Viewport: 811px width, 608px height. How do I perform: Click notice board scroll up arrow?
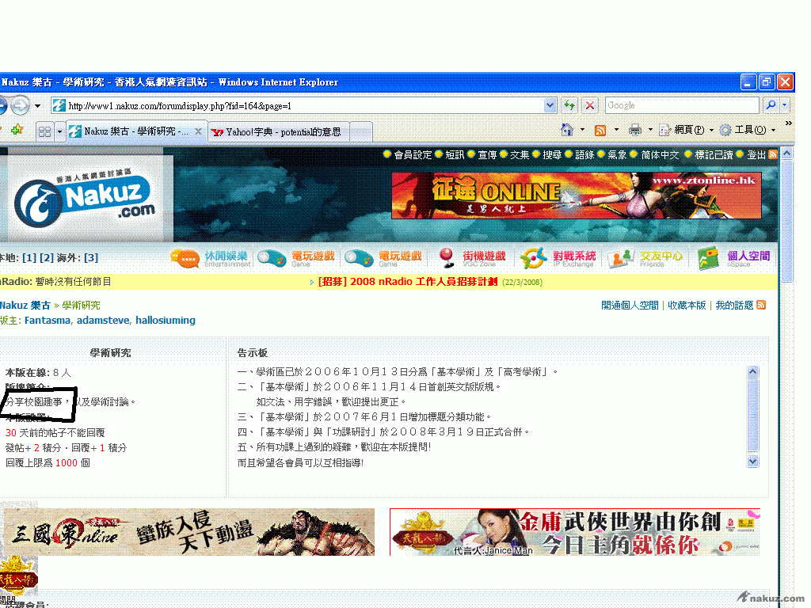point(753,372)
